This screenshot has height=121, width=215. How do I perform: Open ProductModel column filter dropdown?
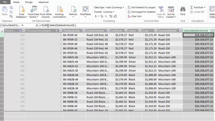(181, 31)
